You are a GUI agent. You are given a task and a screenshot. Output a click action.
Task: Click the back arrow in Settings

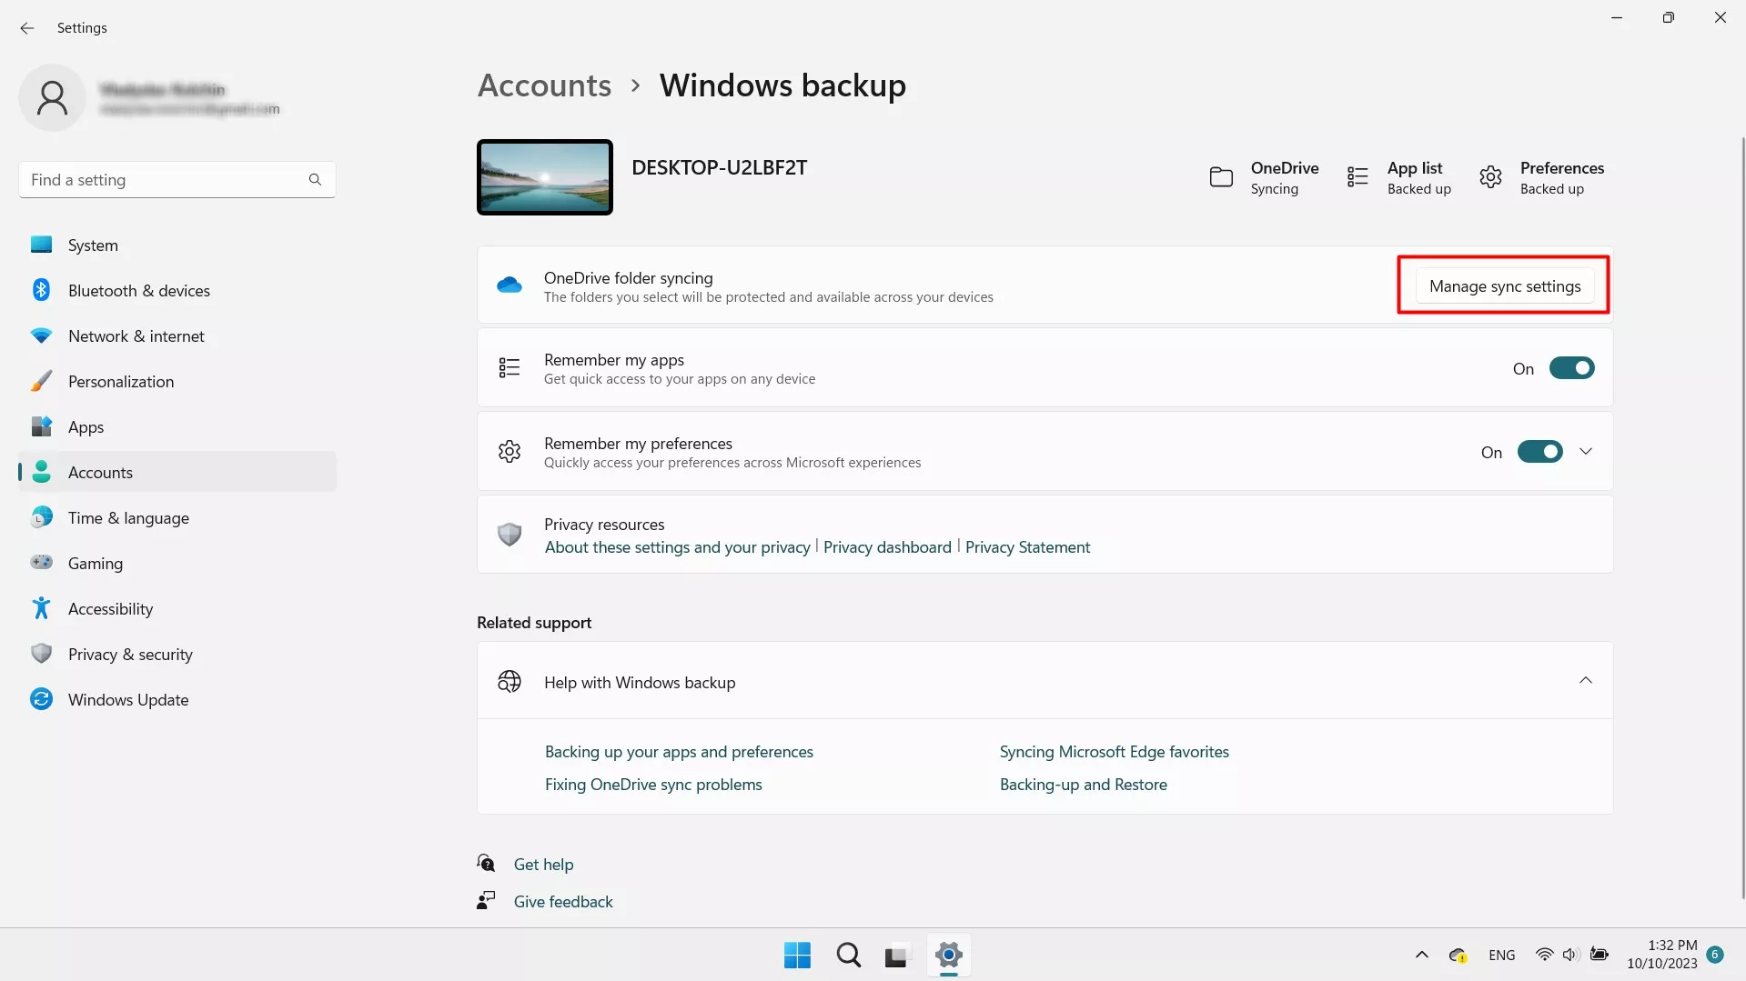(x=26, y=28)
